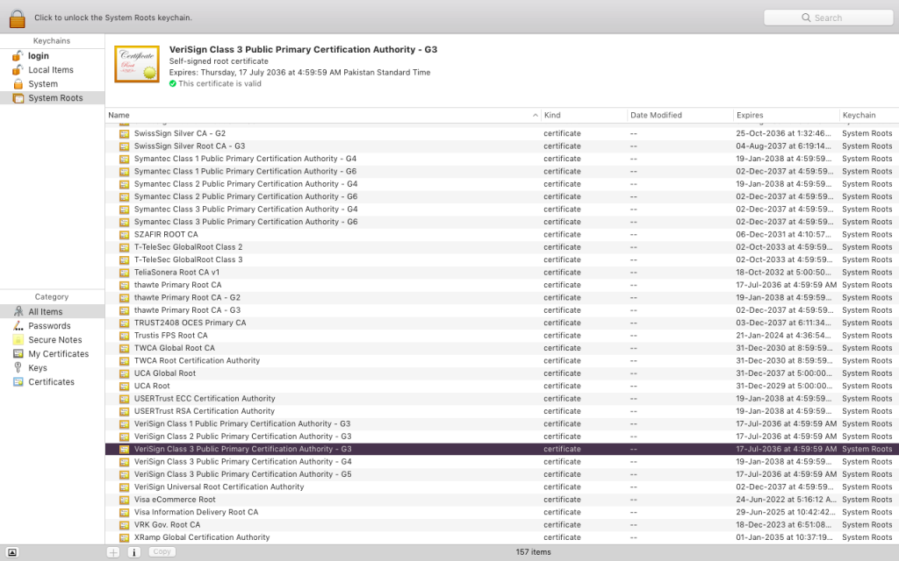The height and width of the screenshot is (561, 899).
Task: Select VeriSign Class 1 Public Primary Certification Authority - G3
Action: (502, 423)
